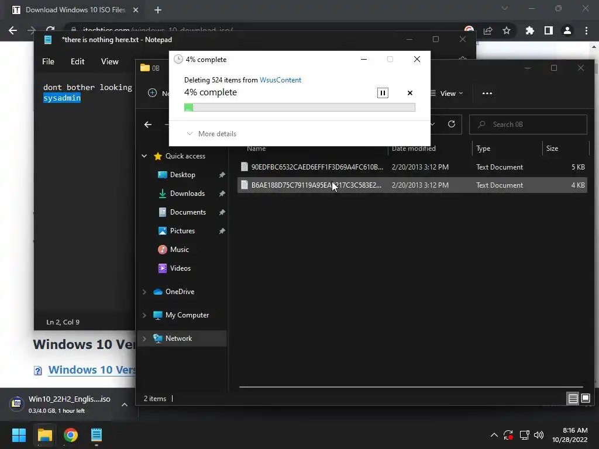This screenshot has height=449, width=599.
Task: Click the Search 0B input field
Action: (x=528, y=125)
